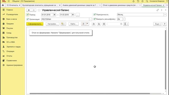Open tab list dropdown arrow
169x95 pixels.
tap(167, 5)
